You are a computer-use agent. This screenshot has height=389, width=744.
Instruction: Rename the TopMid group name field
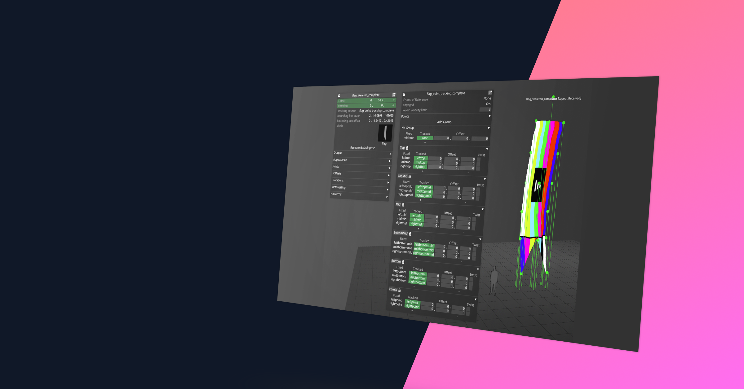click(x=402, y=176)
